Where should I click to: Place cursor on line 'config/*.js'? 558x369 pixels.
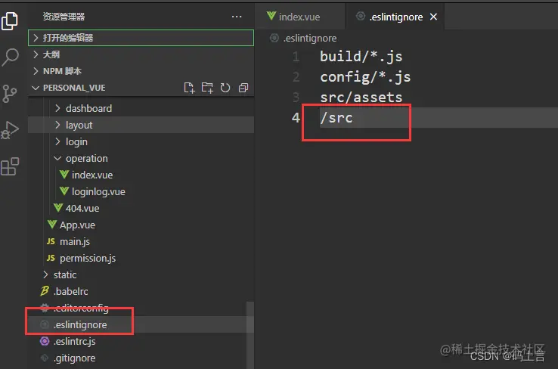pos(365,77)
